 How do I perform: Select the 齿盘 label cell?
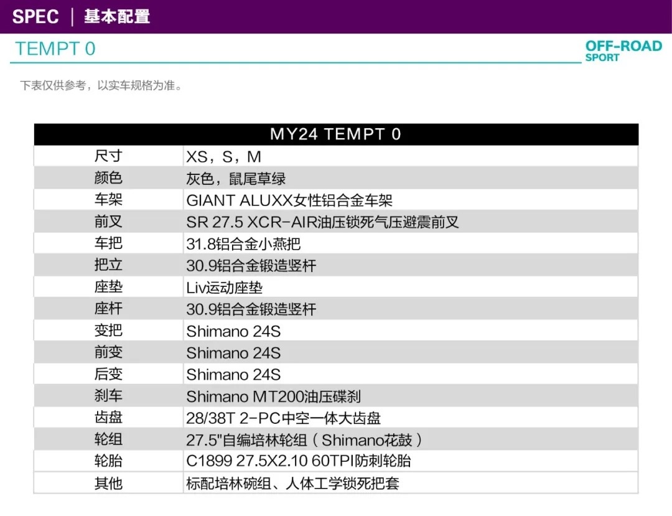[108, 418]
